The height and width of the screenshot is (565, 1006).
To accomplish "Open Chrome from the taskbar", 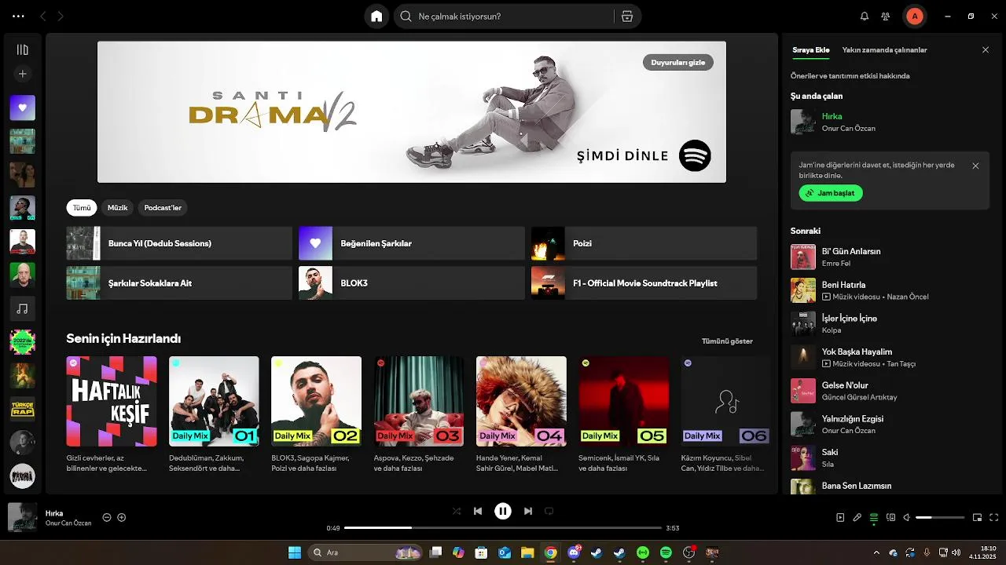I will tap(550, 552).
